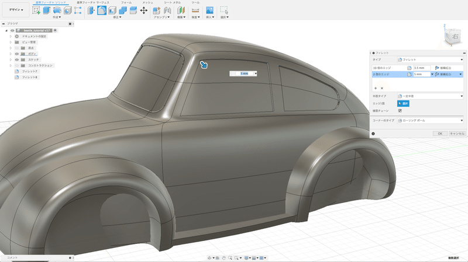
Task: Click the Move/Copy arrows icon
Action: [144, 11]
